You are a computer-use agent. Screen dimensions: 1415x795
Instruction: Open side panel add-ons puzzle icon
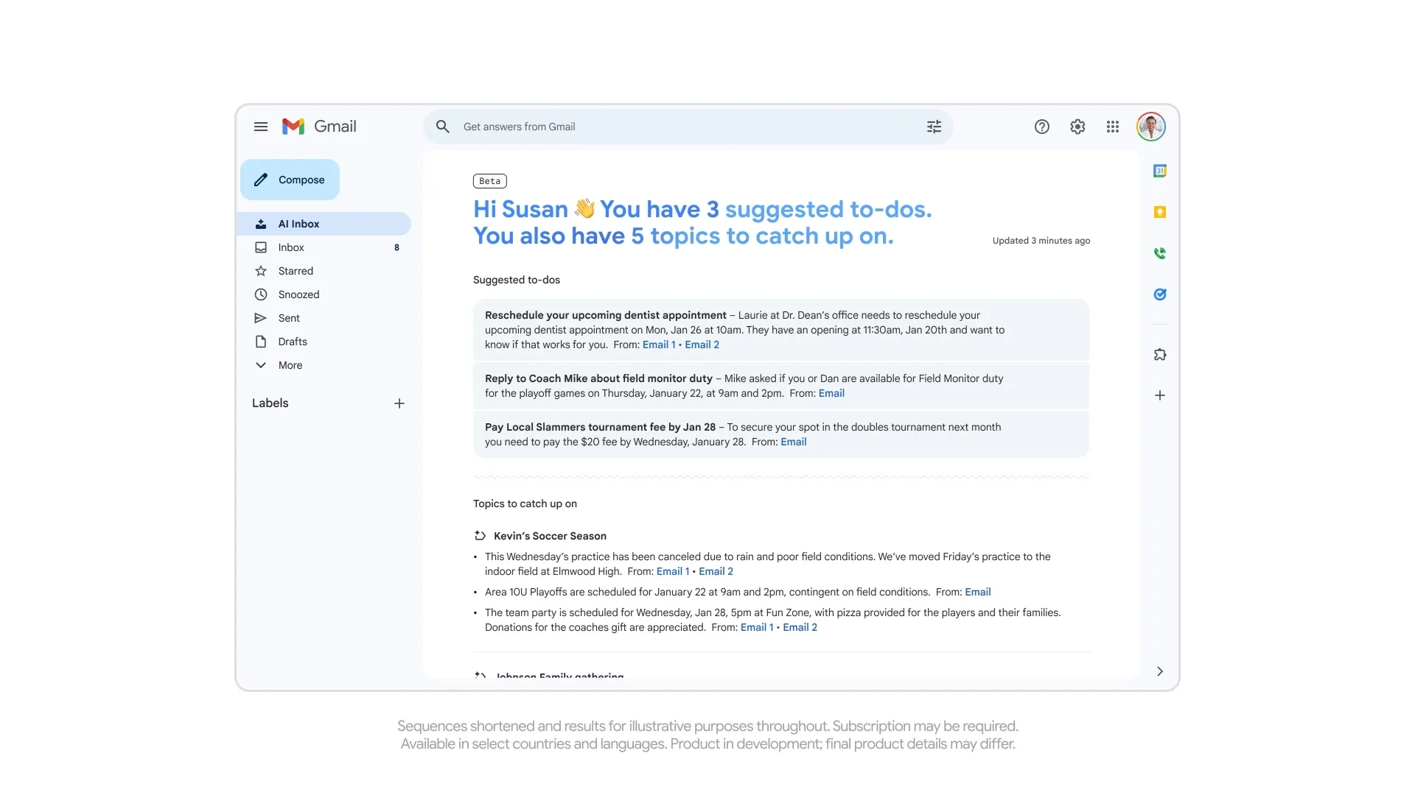pos(1160,355)
